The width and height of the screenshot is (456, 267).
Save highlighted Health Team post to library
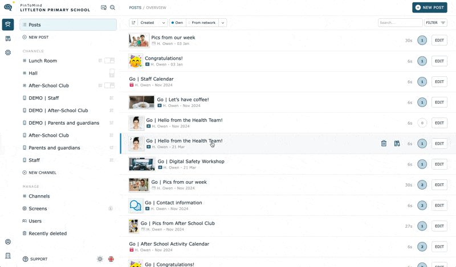click(397, 143)
